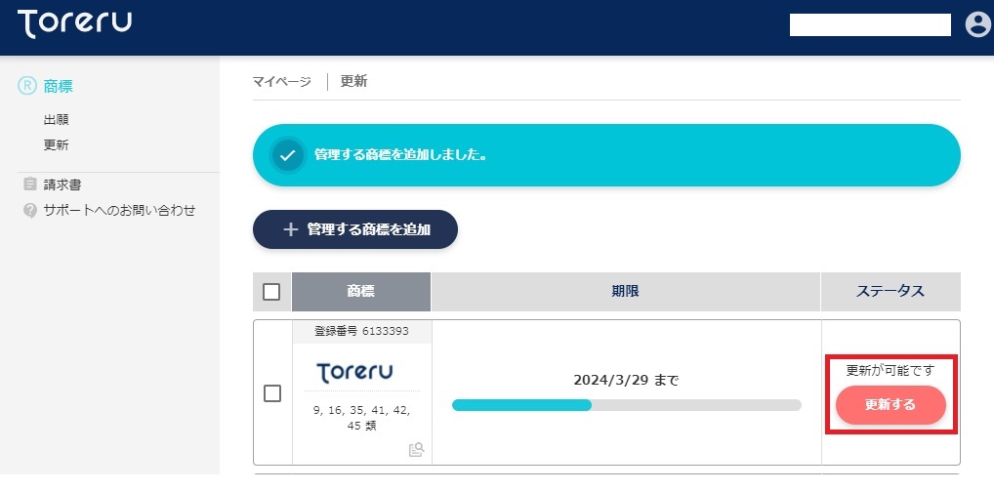Screen dimensions: 994x492
Task: Check the box for registration 6133393 row
Action: coord(272,393)
